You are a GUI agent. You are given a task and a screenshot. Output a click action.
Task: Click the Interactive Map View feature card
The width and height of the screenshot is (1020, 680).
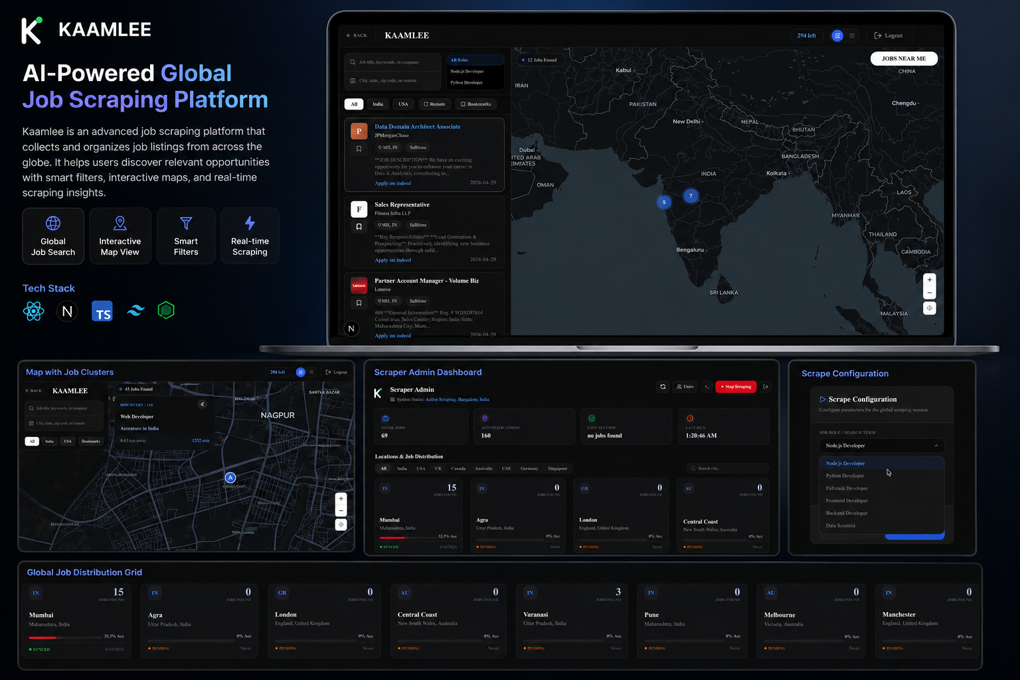point(120,236)
